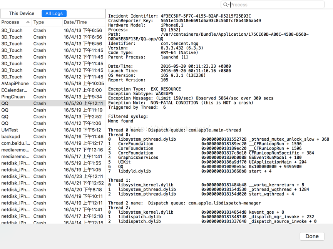The width and height of the screenshot is (333, 249).
Task: Open the ECalendar crash log entry
Action: tap(53, 90)
